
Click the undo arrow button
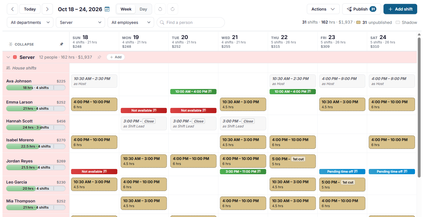tap(160, 9)
